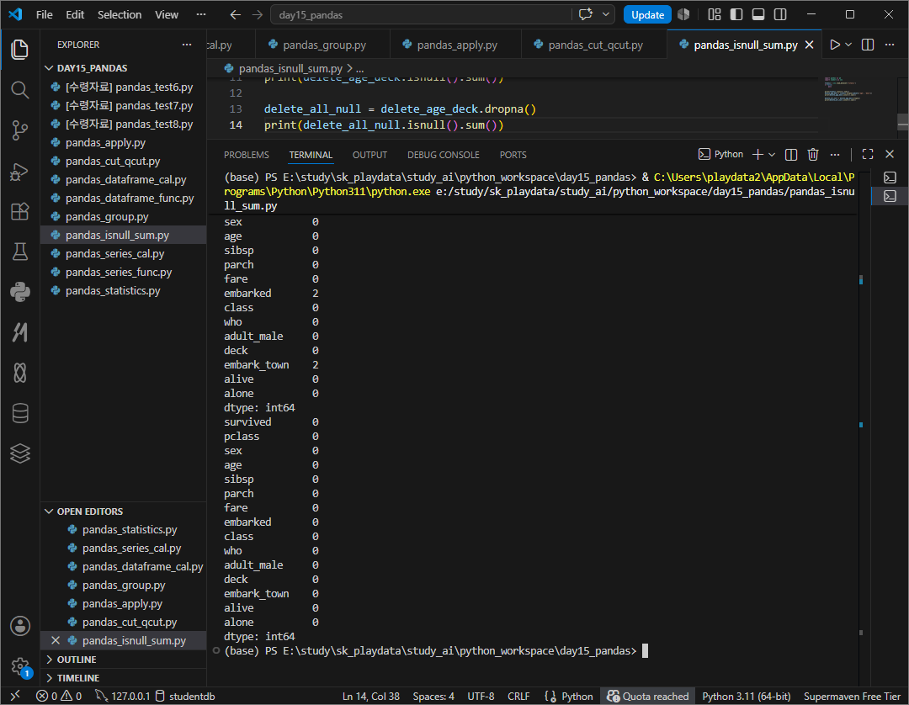
Task: Open pandas_series_func.py in explorer tree
Action: click(124, 273)
